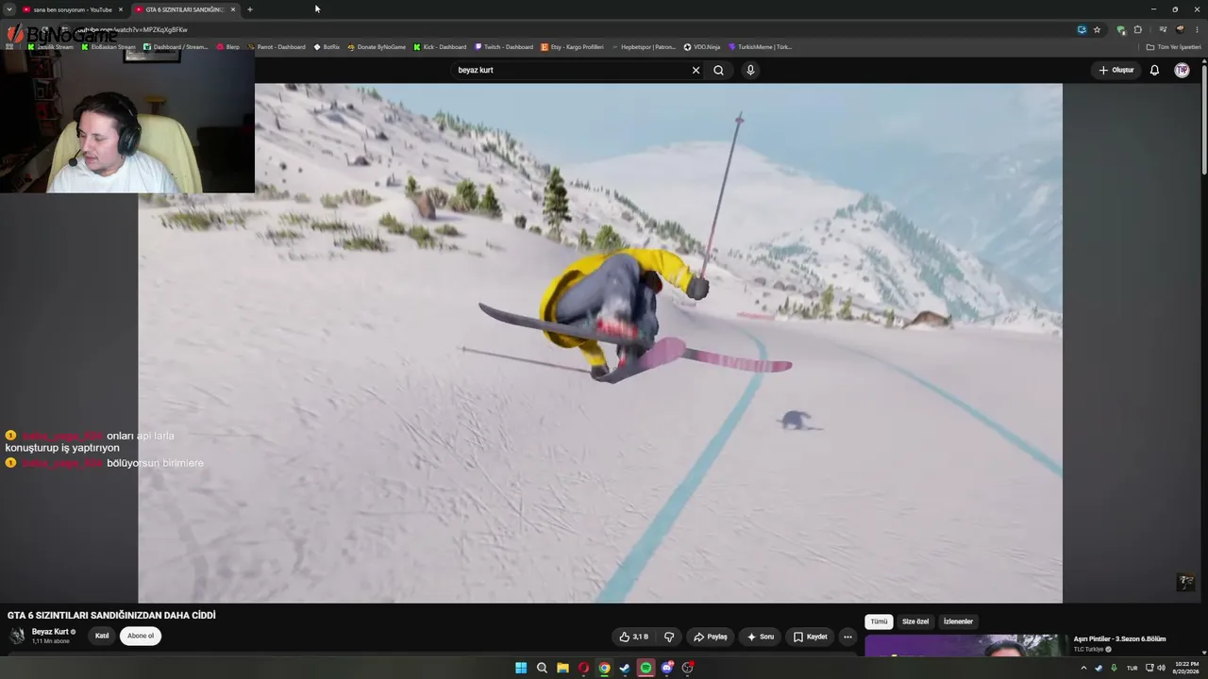Open the Beyaz Kurt channel name link
The height and width of the screenshot is (679, 1208).
click(50, 632)
